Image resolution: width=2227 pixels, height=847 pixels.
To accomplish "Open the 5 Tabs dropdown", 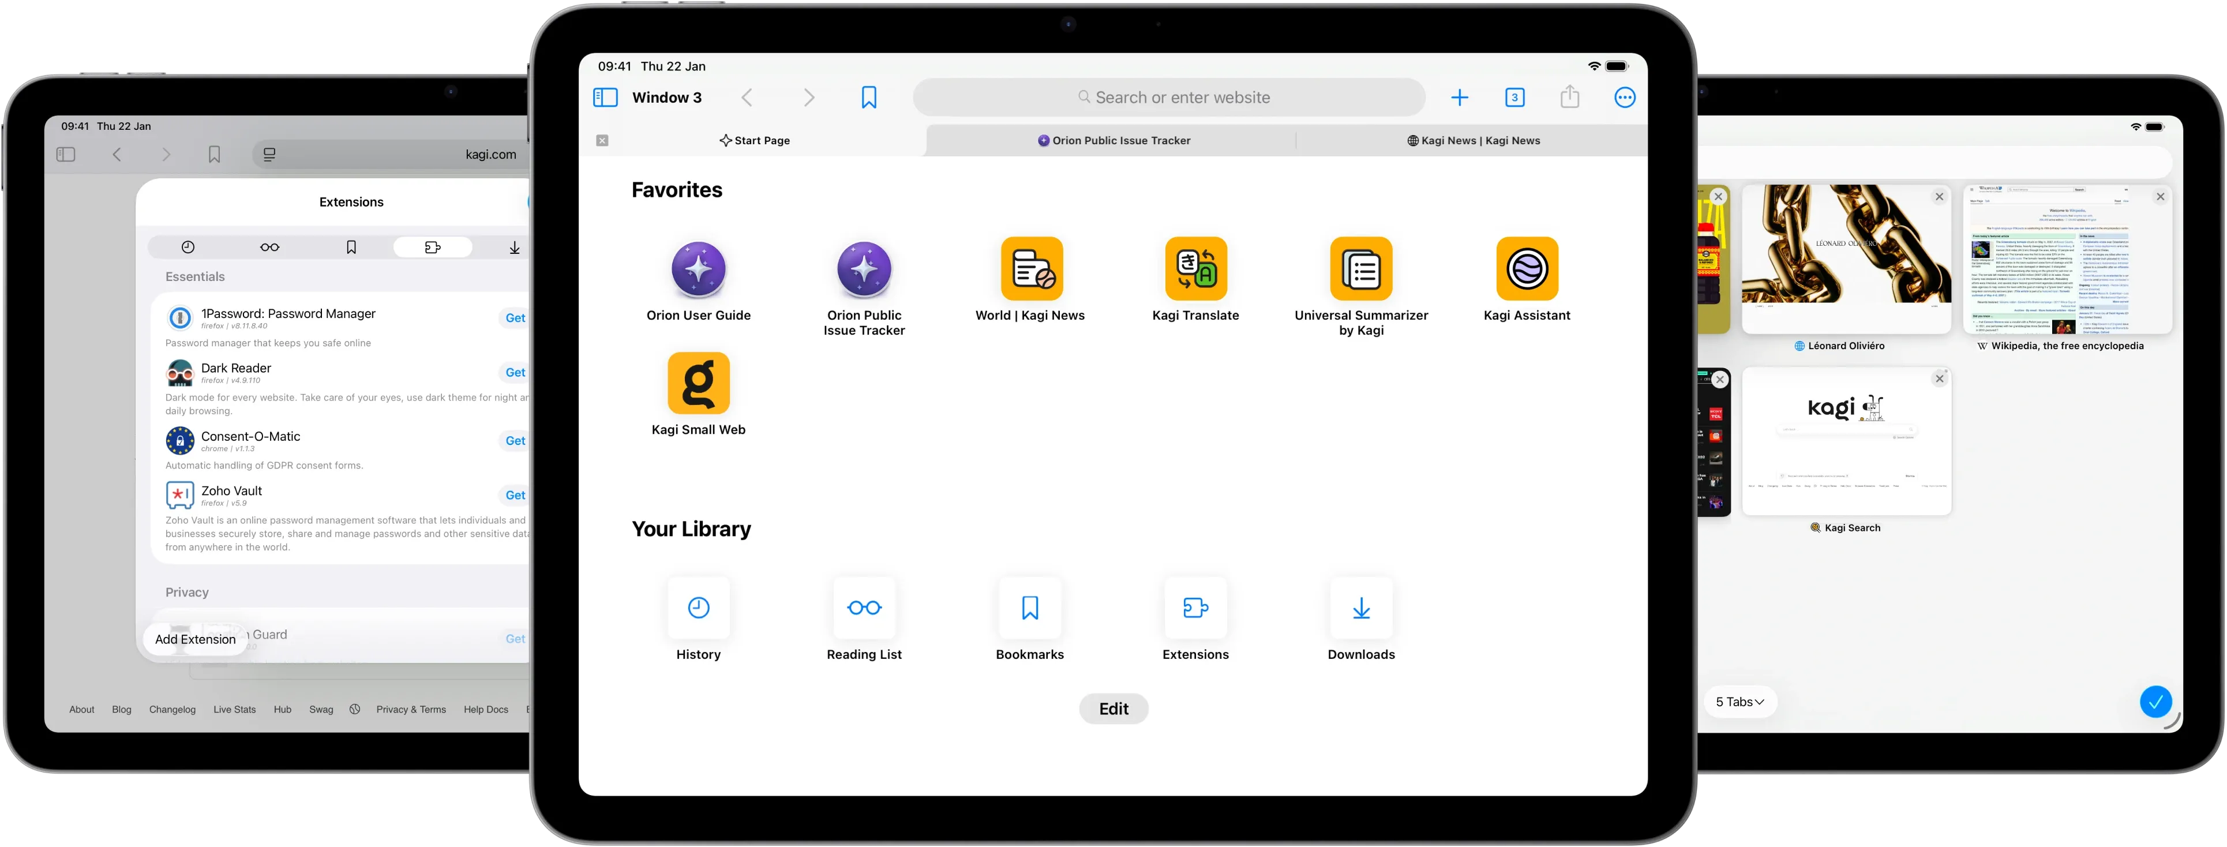I will point(1739,702).
